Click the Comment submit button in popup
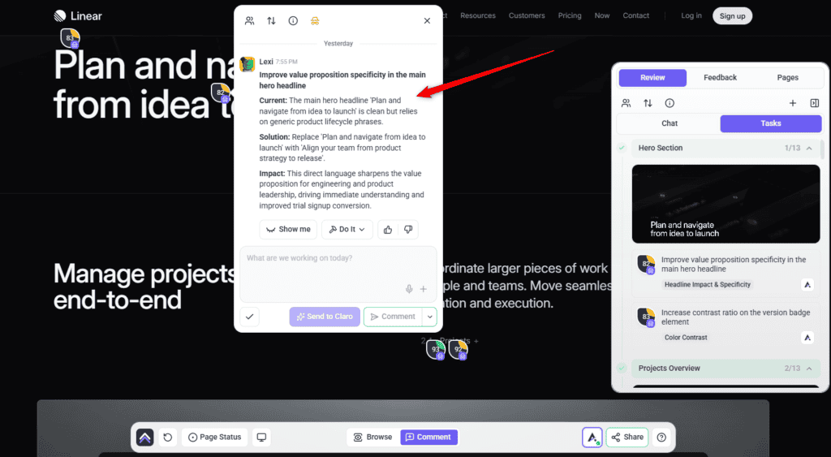 coord(393,317)
